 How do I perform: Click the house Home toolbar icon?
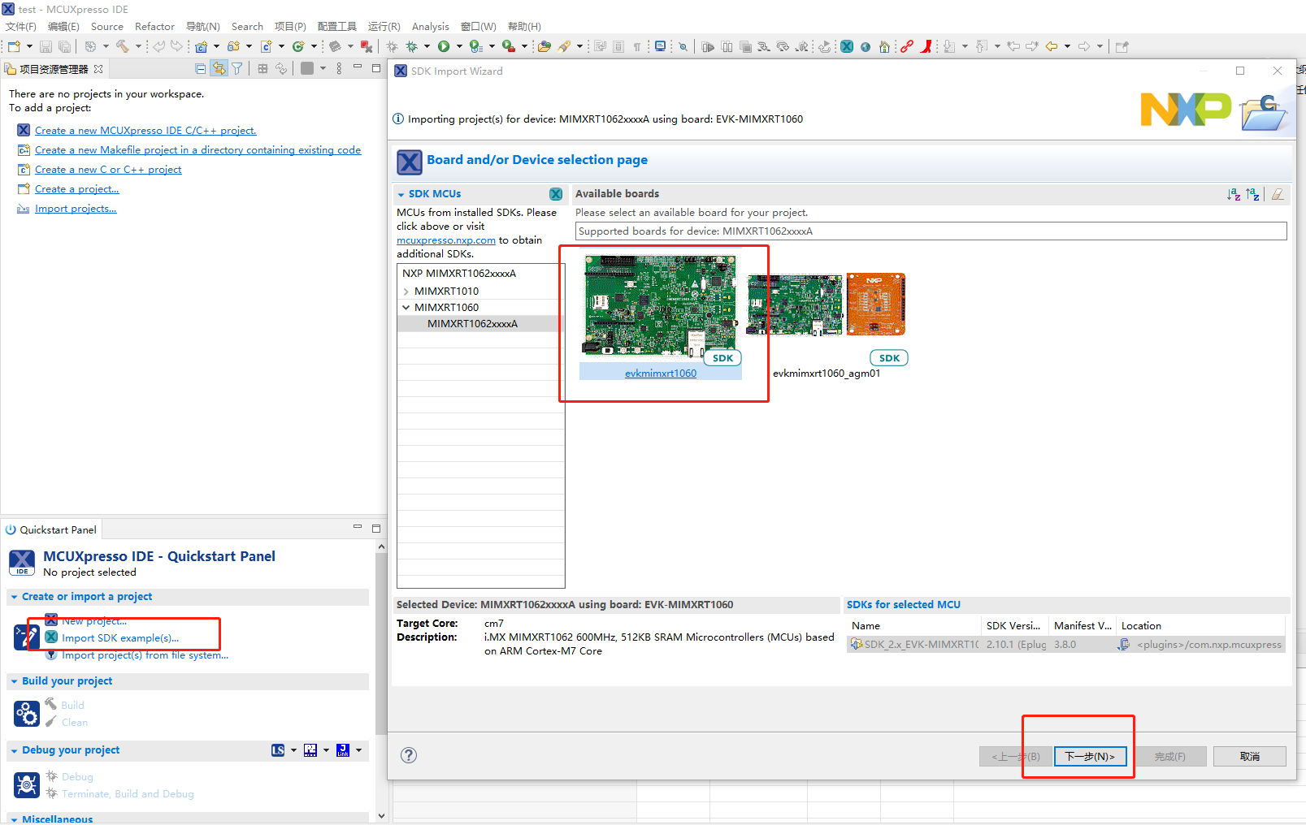[x=884, y=46]
